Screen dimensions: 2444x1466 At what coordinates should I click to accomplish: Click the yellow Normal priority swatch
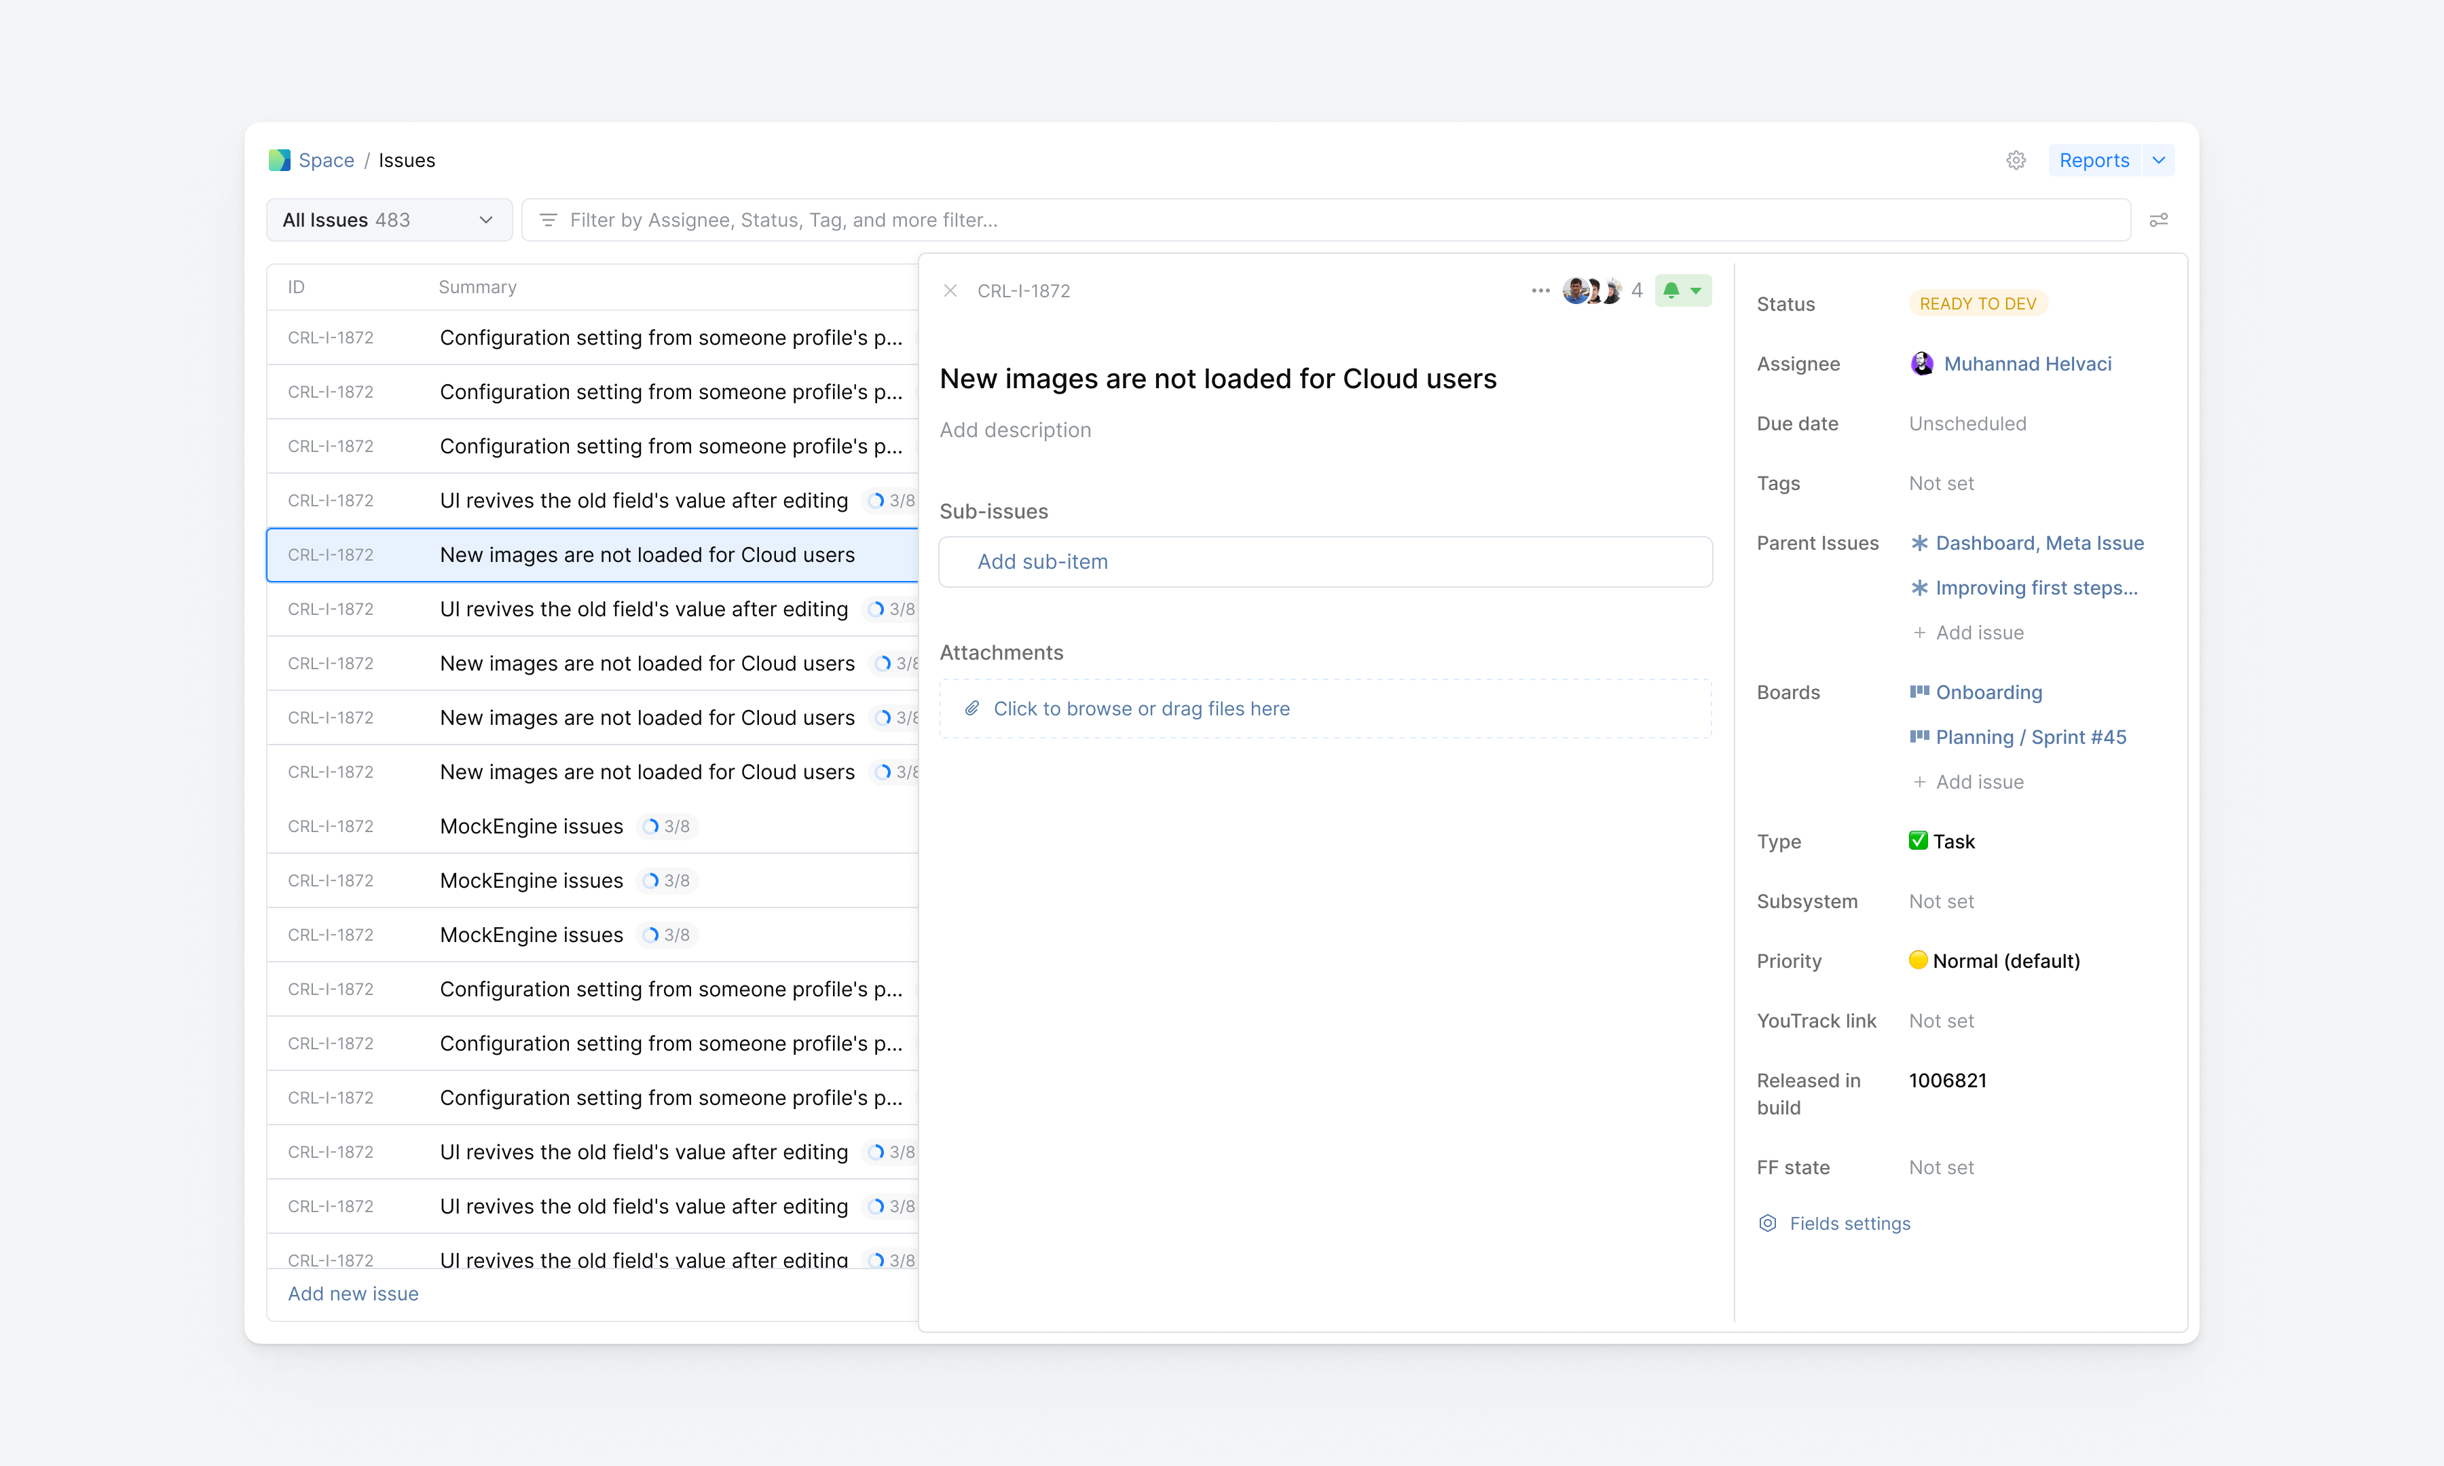tap(1917, 960)
